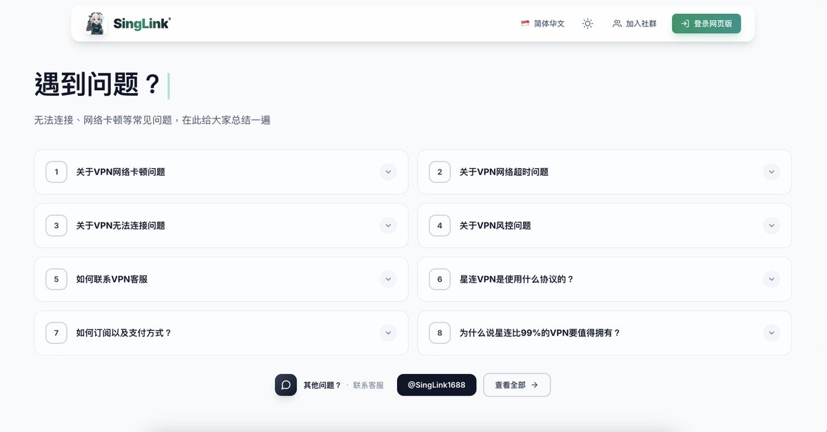
Task: Expand chevron for 关于VPN风控问题
Action: coord(771,225)
